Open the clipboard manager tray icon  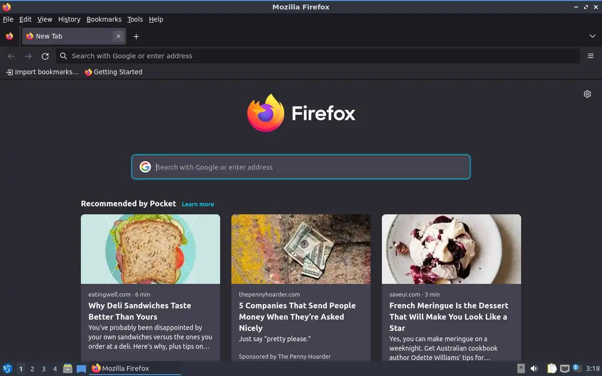(552, 368)
